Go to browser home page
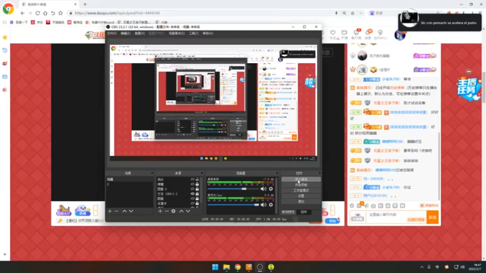Image resolution: width=486 pixels, height=273 pixels. tap(45, 13)
